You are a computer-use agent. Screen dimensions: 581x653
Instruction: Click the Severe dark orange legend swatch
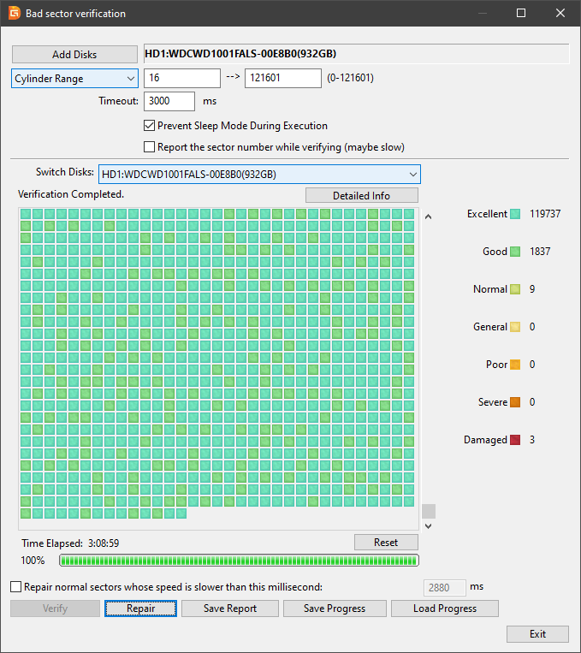pyautogui.click(x=515, y=402)
